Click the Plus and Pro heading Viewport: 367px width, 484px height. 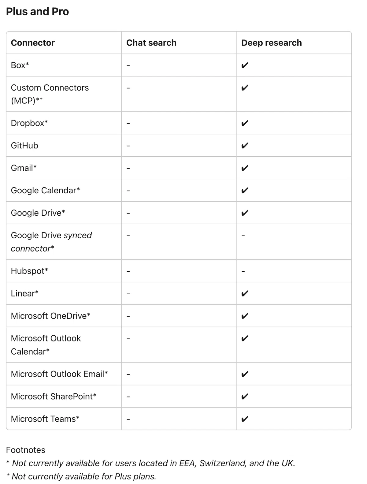click(37, 12)
